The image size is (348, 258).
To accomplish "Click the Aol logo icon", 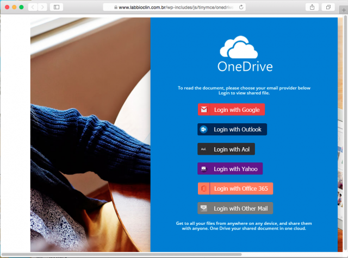I will click(203, 149).
